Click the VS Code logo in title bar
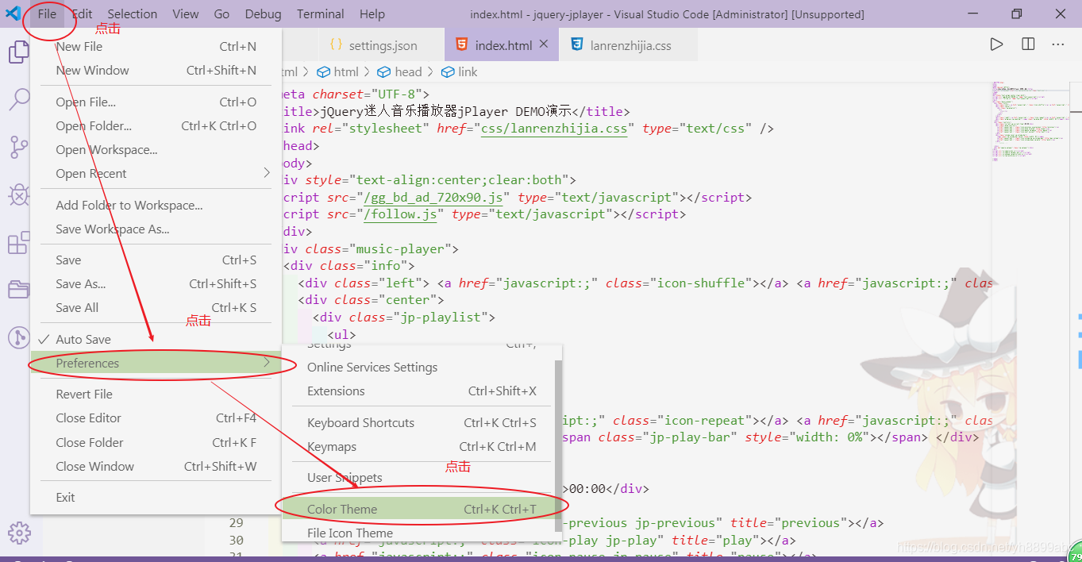 click(x=13, y=13)
